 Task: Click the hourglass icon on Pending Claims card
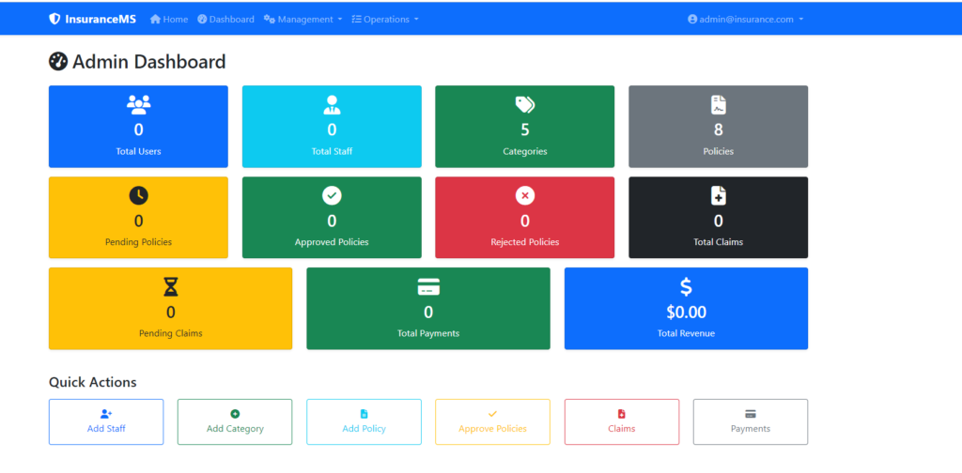point(171,287)
